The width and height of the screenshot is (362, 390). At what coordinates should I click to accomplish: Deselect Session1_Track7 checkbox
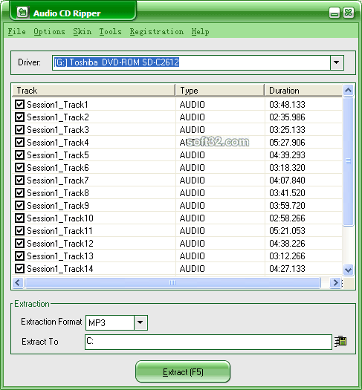19,180
